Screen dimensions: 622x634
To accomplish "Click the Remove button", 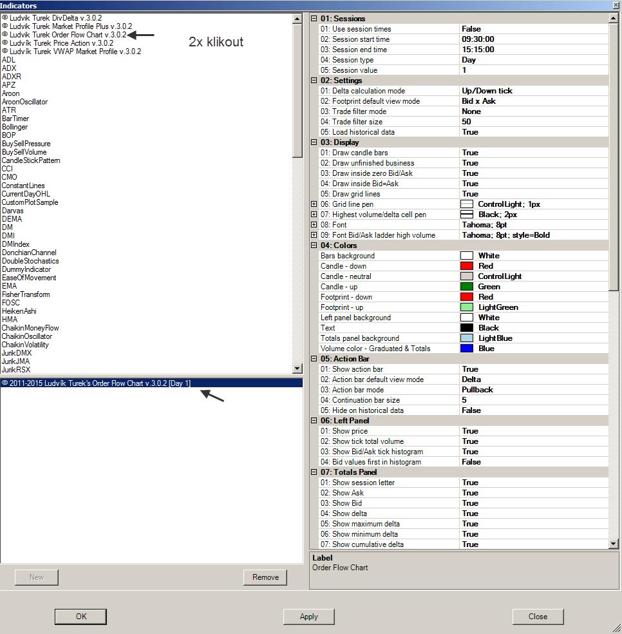I will [265, 577].
